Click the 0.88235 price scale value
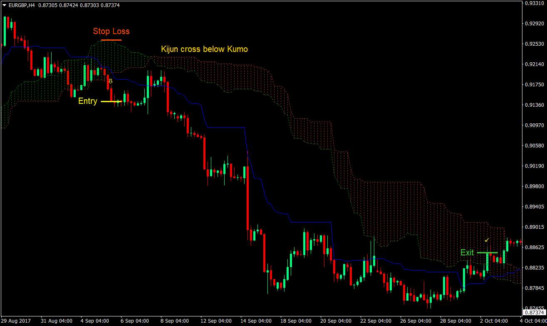 tap(535, 268)
